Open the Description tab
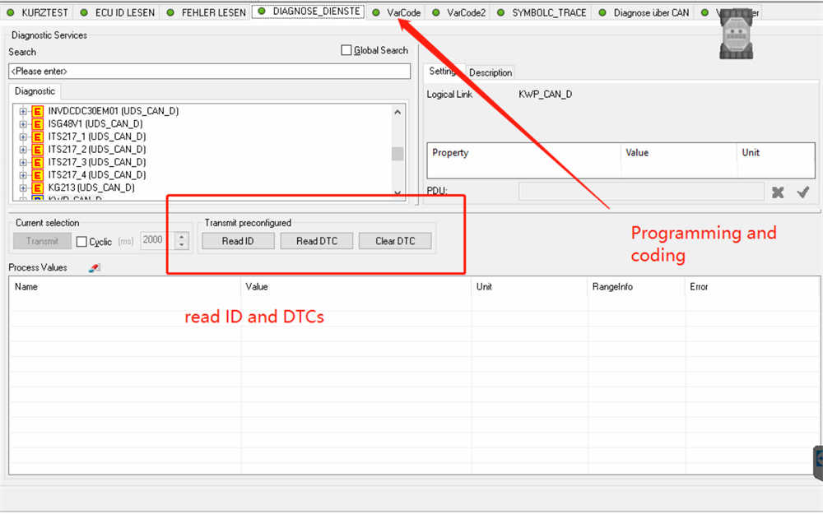 [491, 72]
